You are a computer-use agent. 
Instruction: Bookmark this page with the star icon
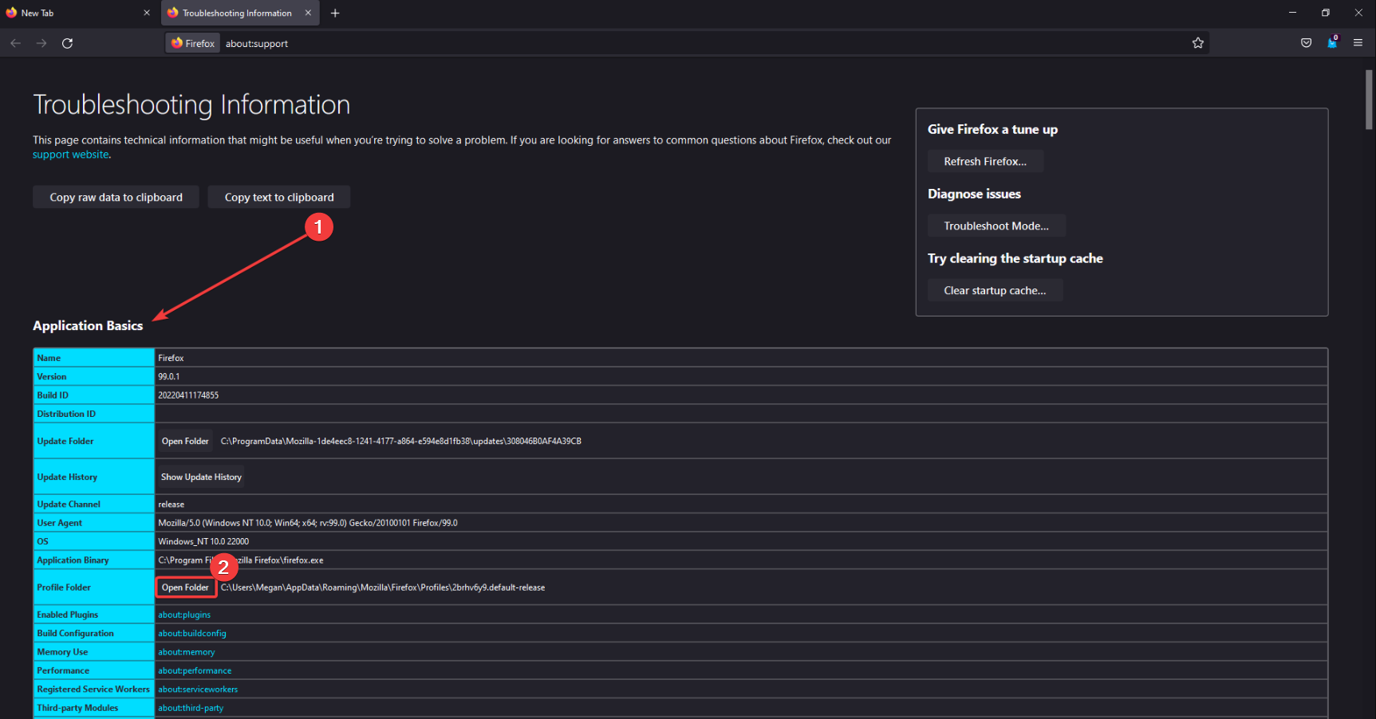tap(1197, 43)
